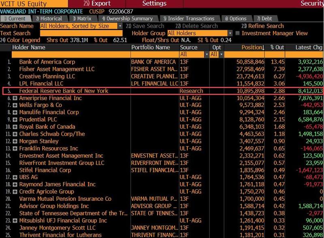Sort by the Latest Chg column header
This screenshot has height=238, width=324.
click(309, 47)
